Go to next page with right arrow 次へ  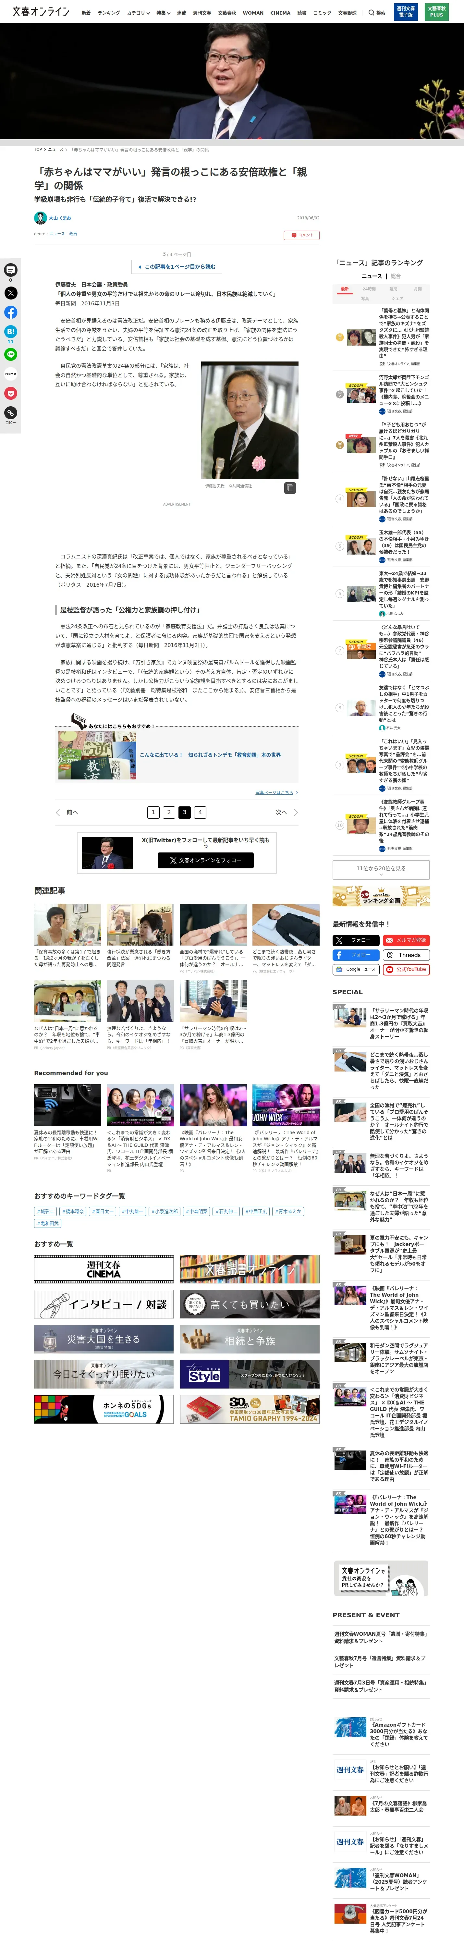pos(287,813)
